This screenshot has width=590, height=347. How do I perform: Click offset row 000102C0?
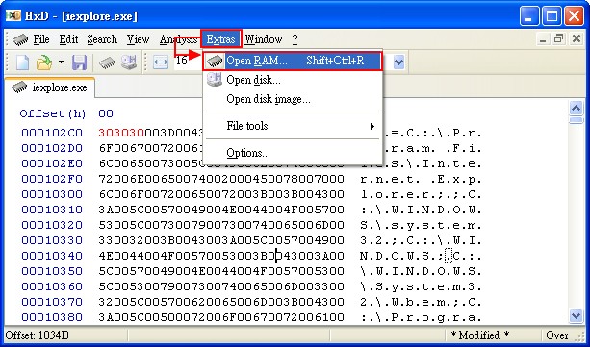click(x=52, y=133)
